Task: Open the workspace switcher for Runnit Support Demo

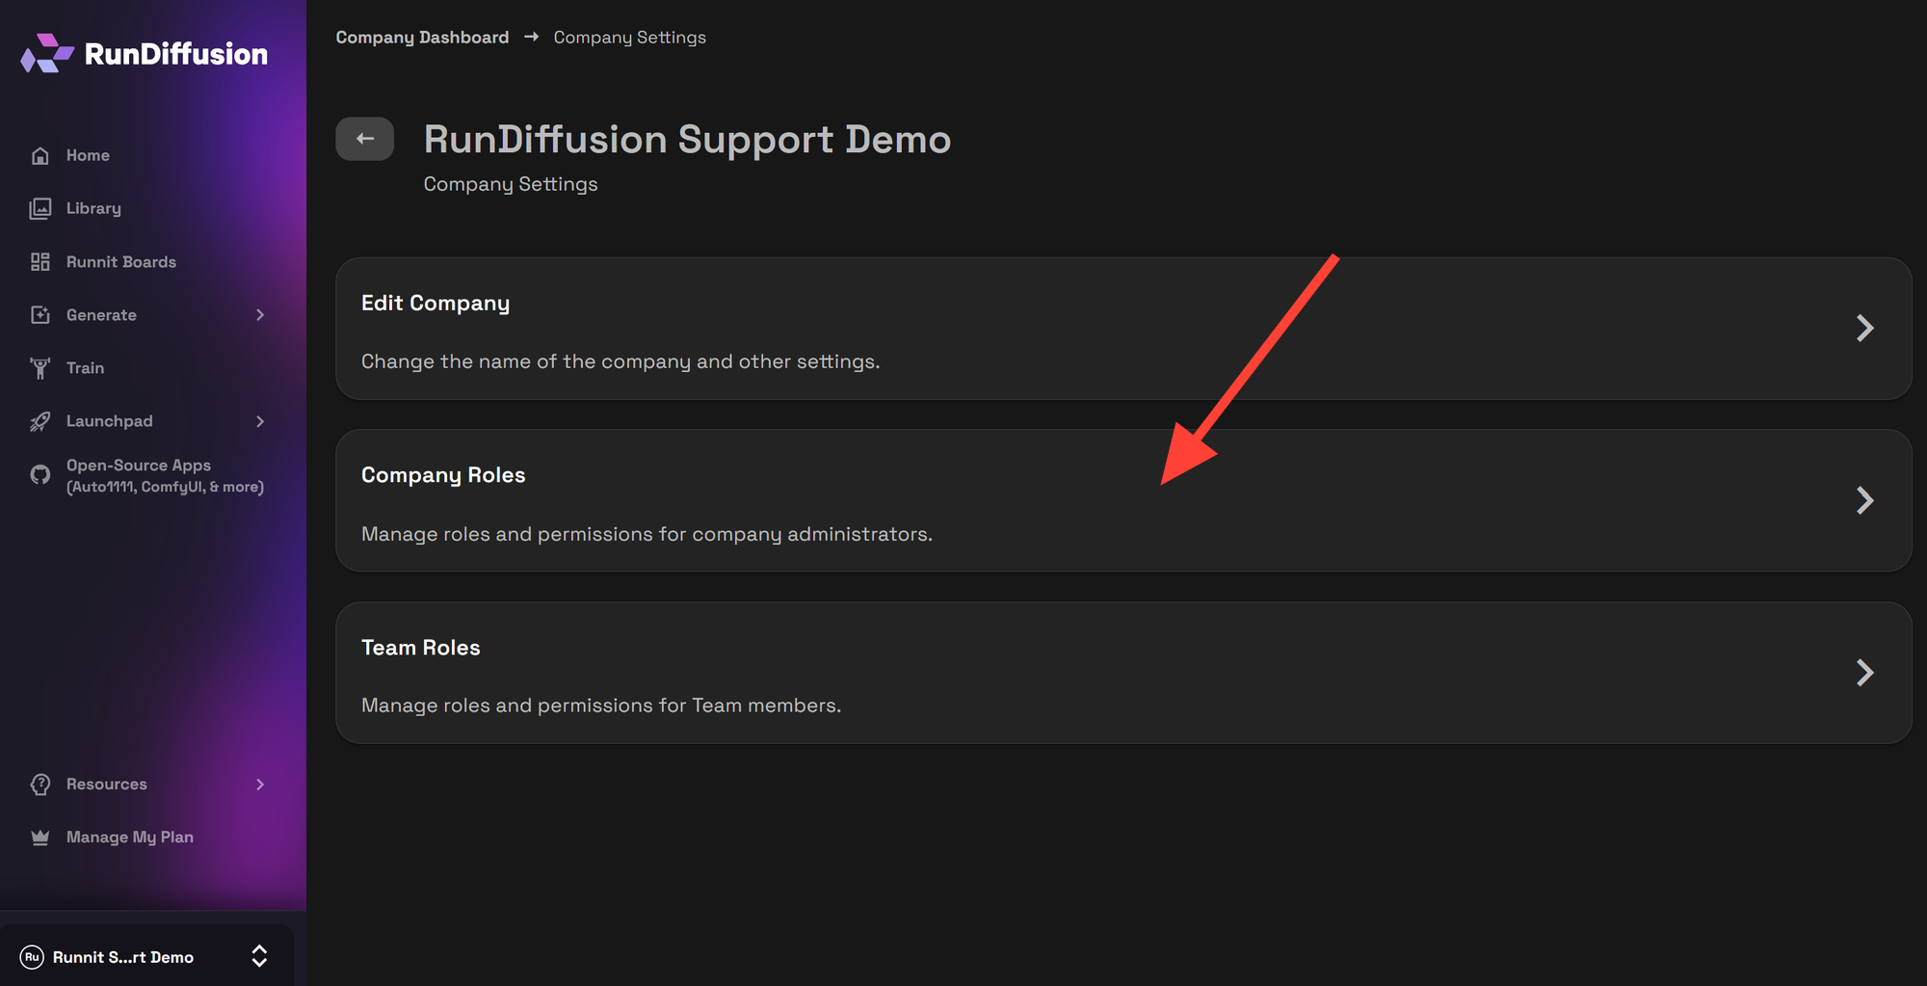Action: (x=259, y=955)
